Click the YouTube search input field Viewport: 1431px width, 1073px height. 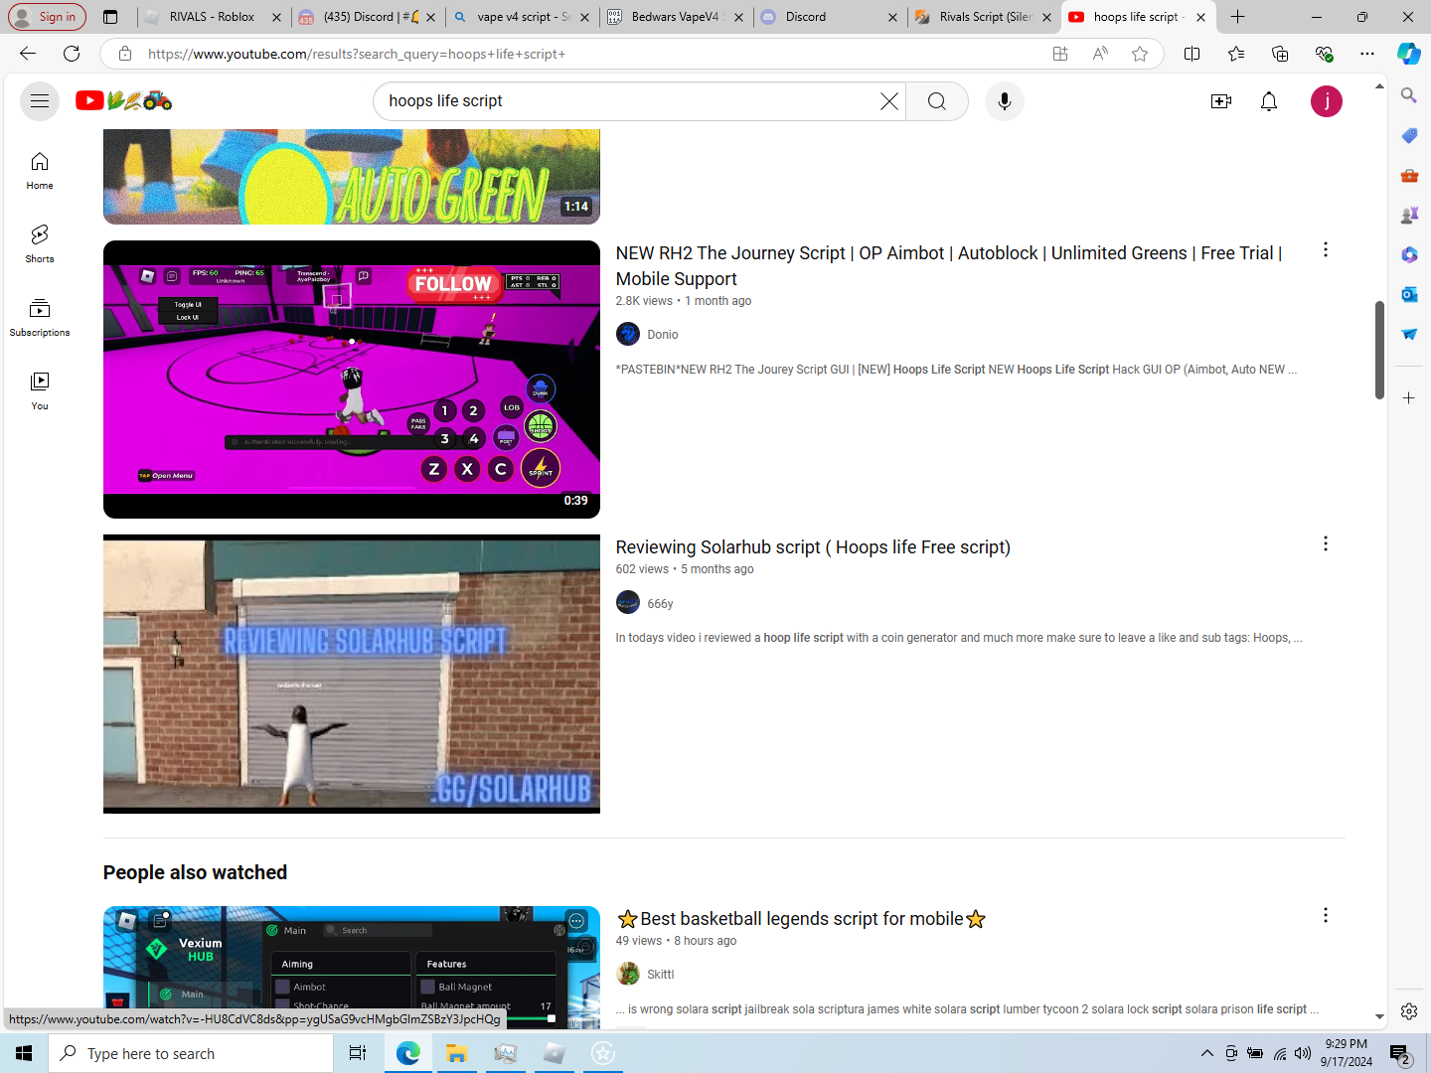pyautogui.click(x=631, y=101)
